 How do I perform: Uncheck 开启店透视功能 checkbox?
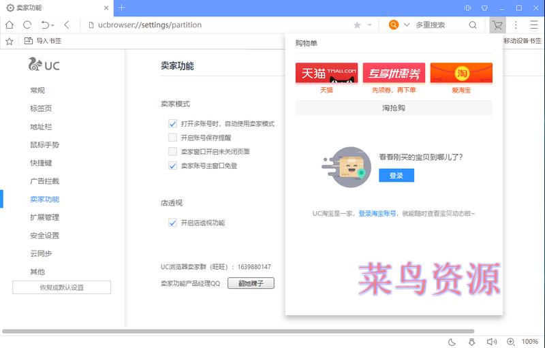(x=172, y=223)
